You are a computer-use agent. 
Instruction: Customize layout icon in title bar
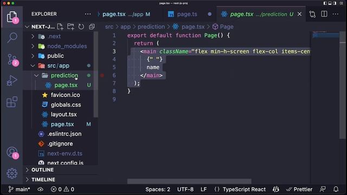[341, 3]
